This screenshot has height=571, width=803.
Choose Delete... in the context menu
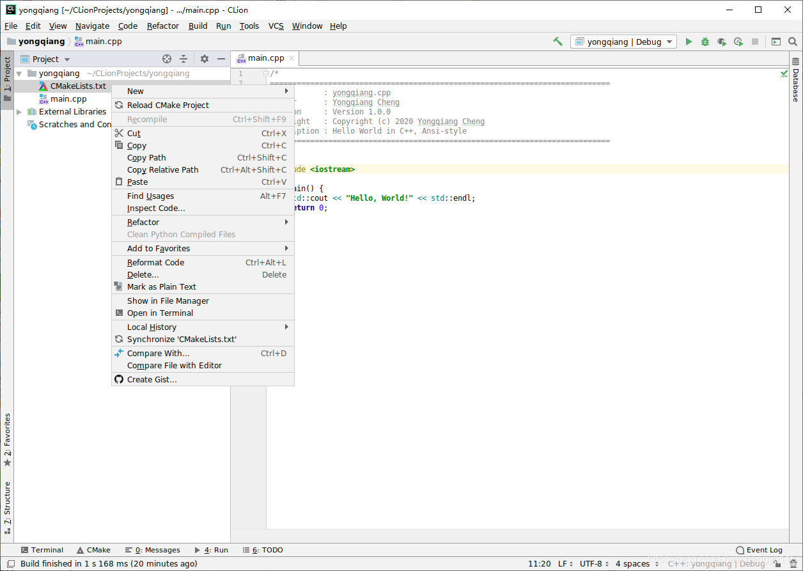pyautogui.click(x=203, y=274)
